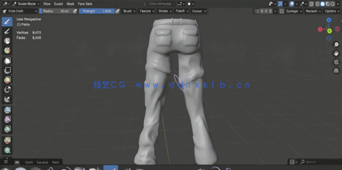Viewport: 342px width, 170px height.
Task: Click the zoom view magnifier icon
Action: tap(336, 45)
